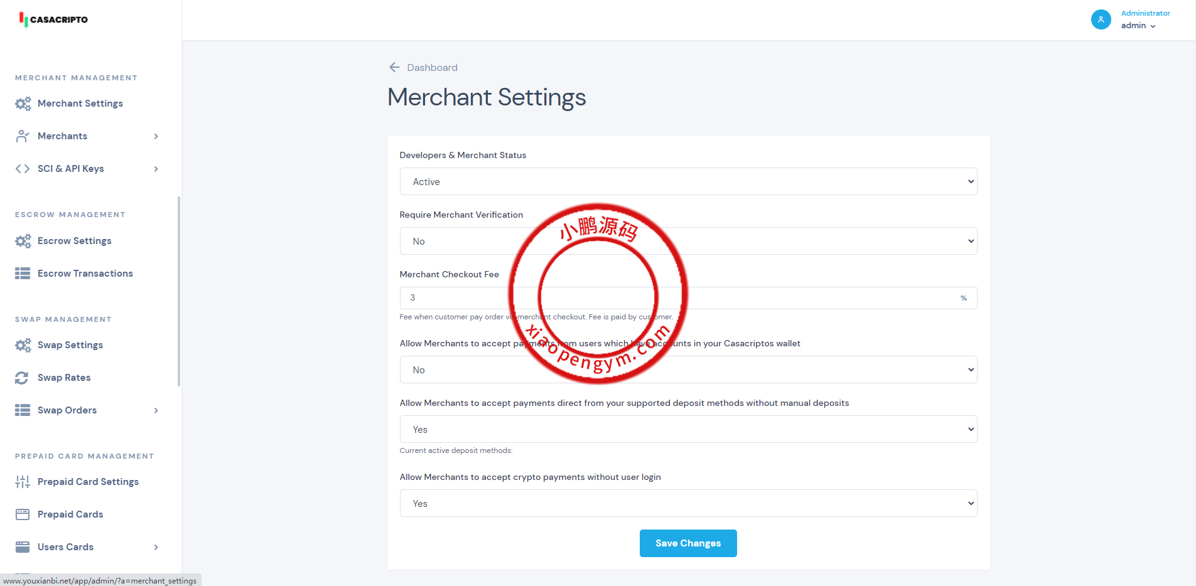
Task: Click the PREPAID CARD MANAGEMENT section header
Action: [85, 456]
